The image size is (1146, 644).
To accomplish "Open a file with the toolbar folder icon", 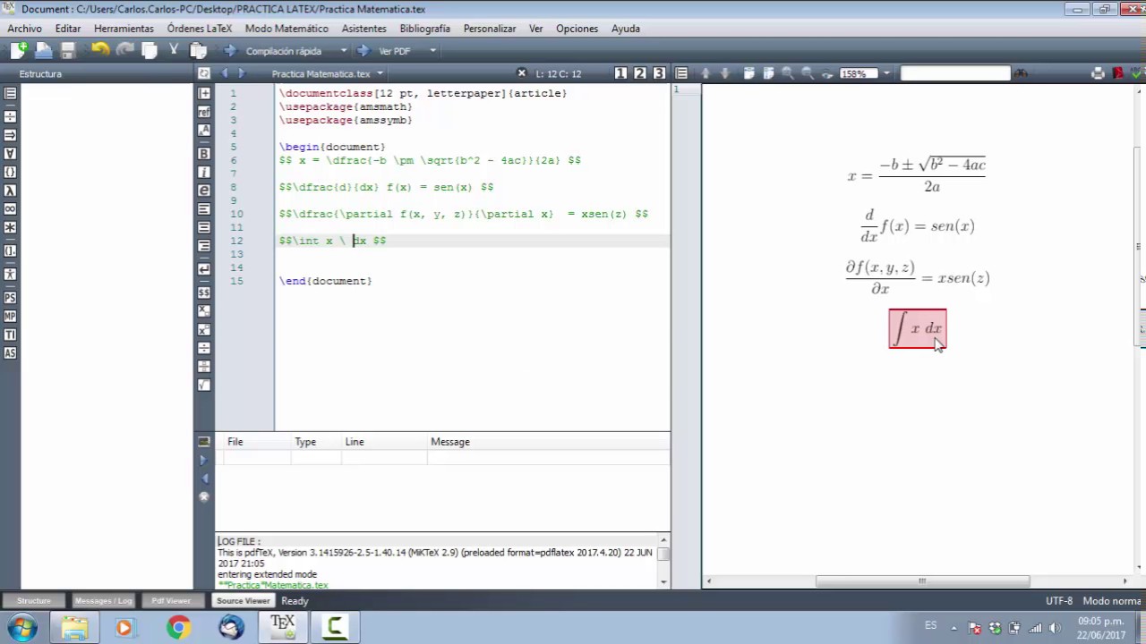I will (43, 51).
